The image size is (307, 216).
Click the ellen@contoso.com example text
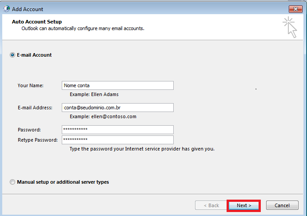pos(114,116)
